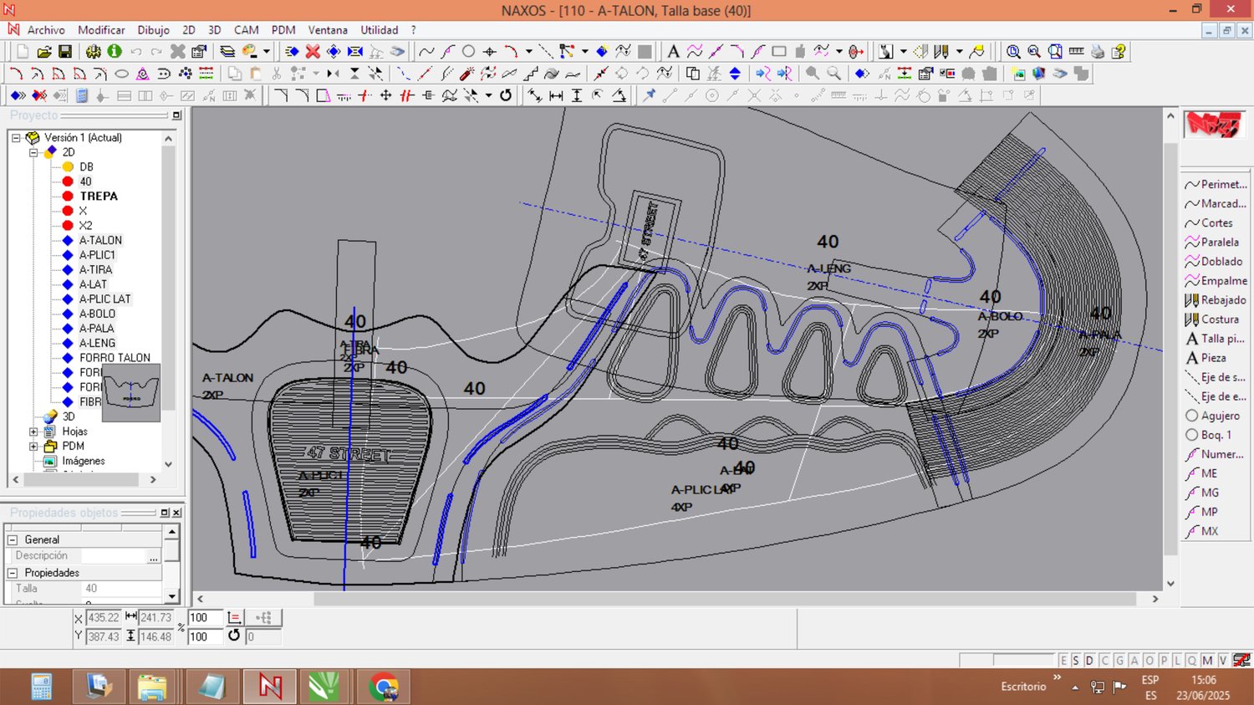The width and height of the screenshot is (1254, 705).
Task: Click the red X delete icon
Action: [313, 52]
